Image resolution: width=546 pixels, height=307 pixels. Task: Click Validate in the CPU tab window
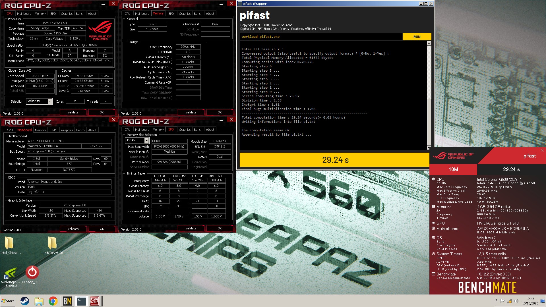73,112
